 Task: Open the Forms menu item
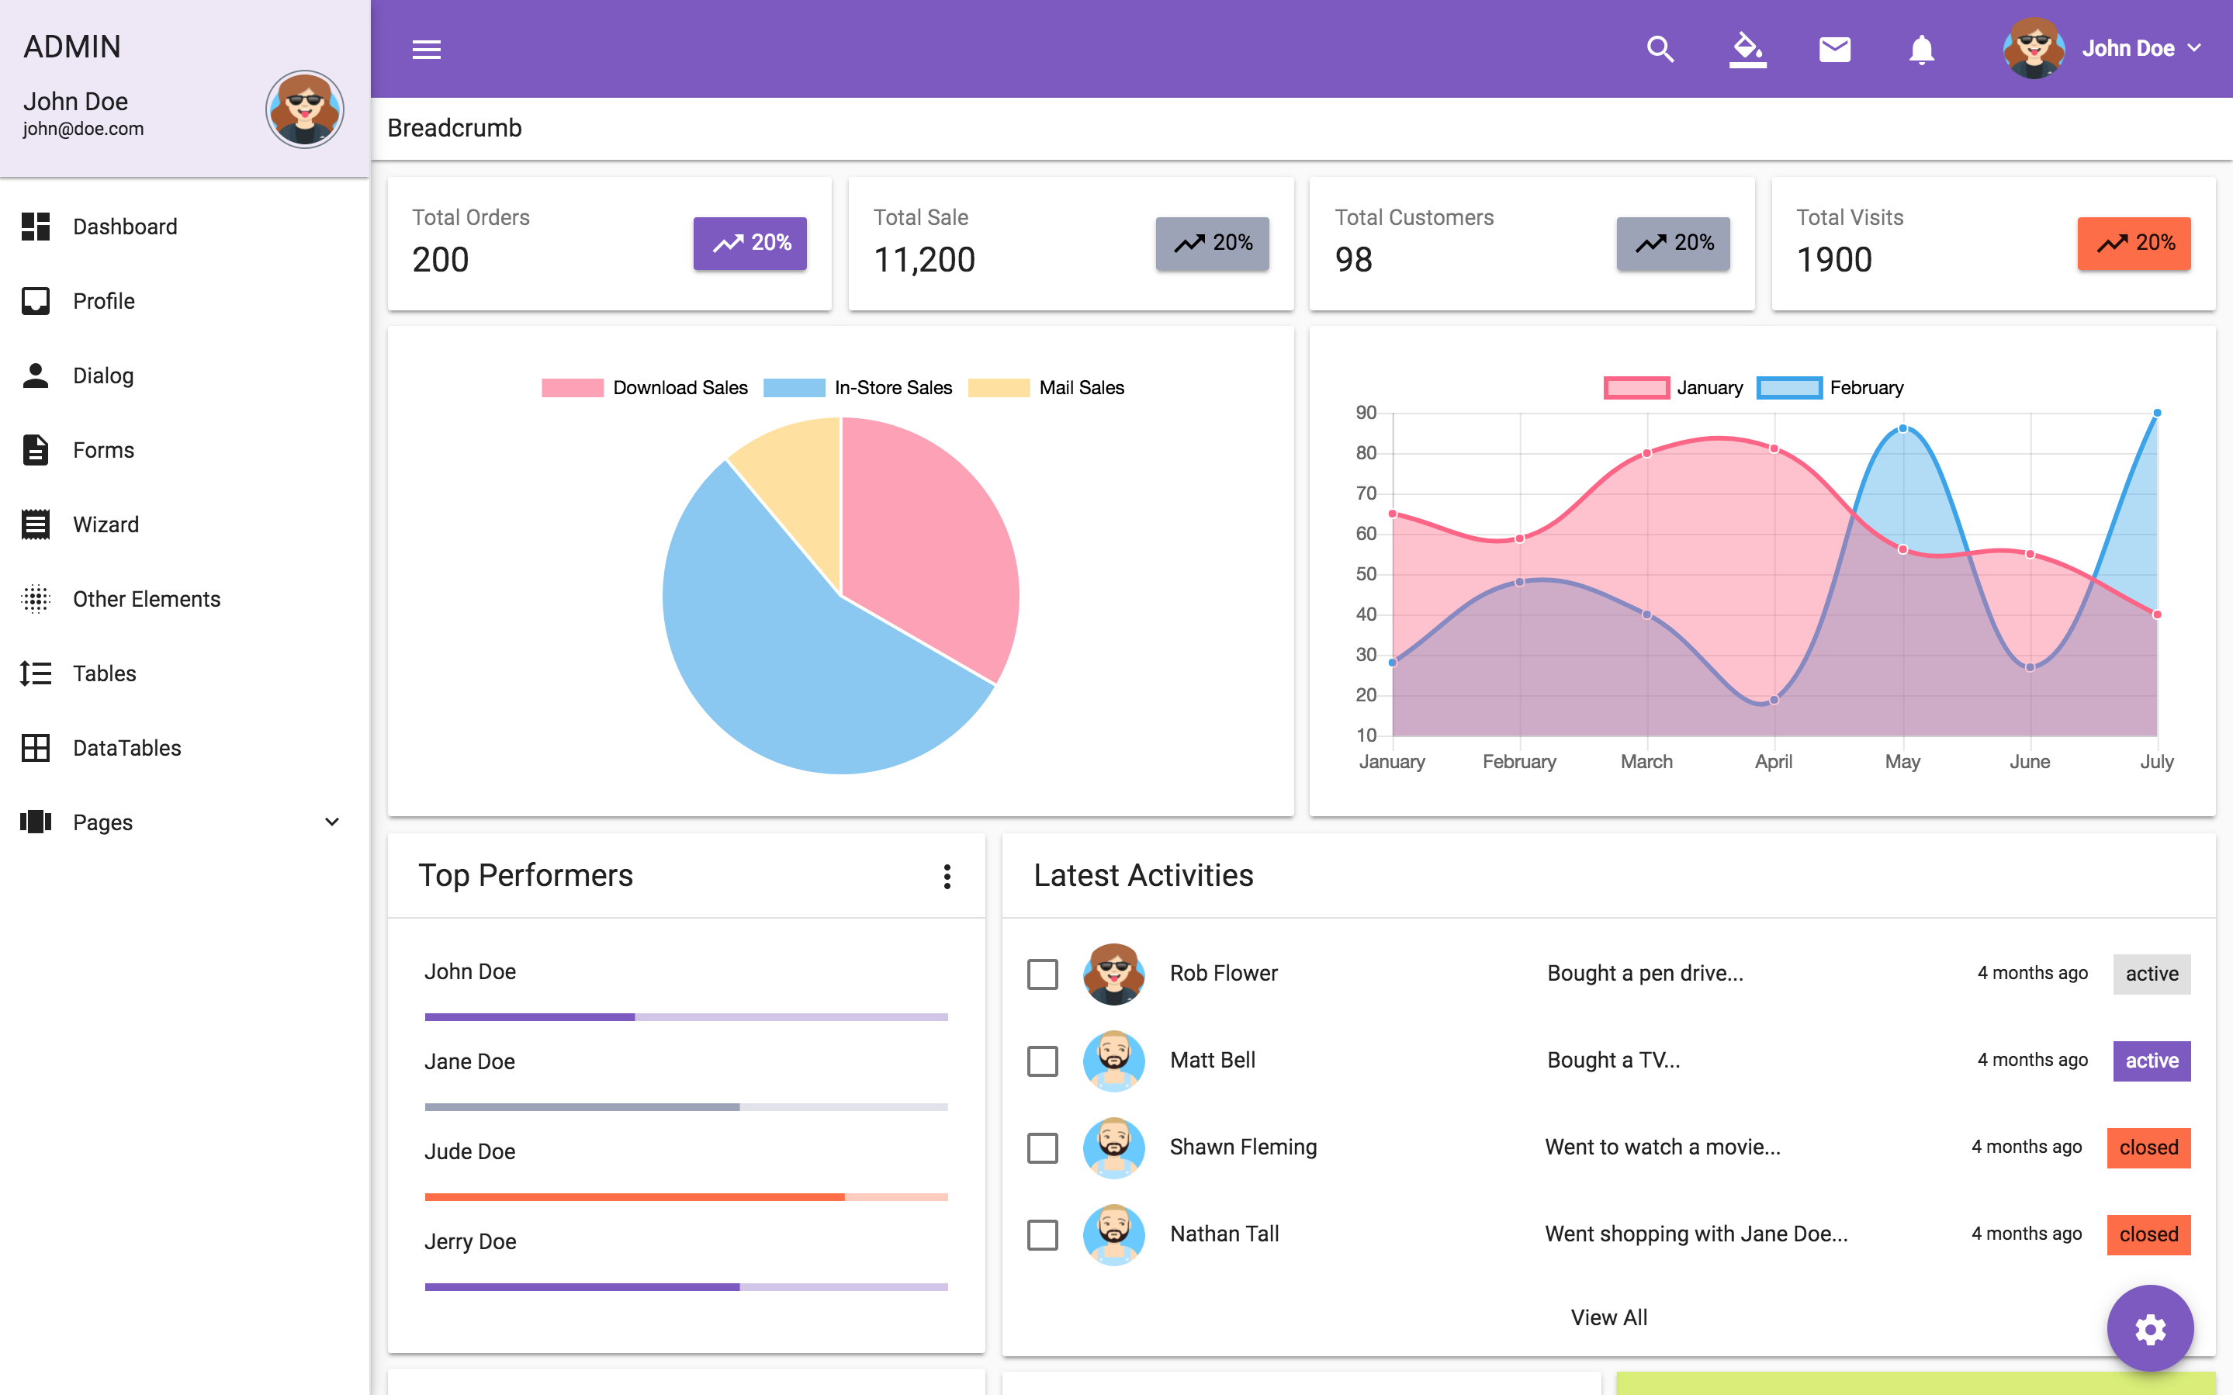pos(185,449)
